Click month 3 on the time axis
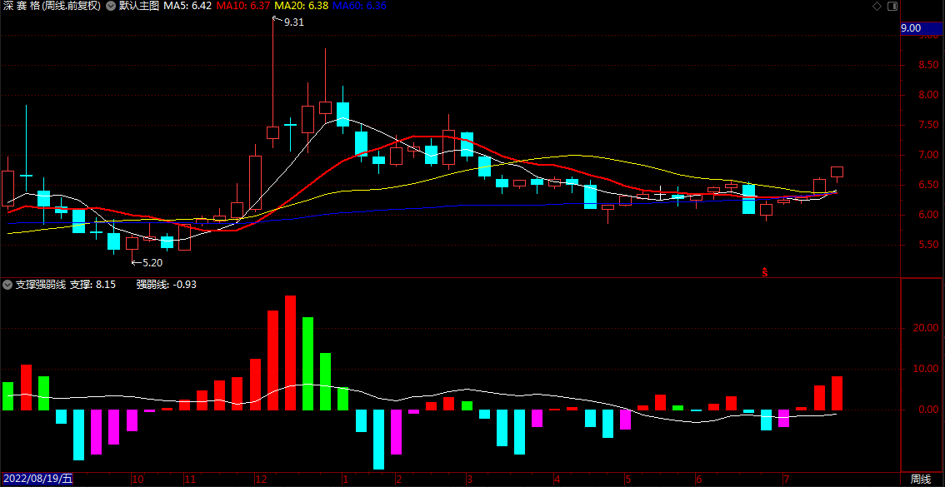 [x=469, y=480]
